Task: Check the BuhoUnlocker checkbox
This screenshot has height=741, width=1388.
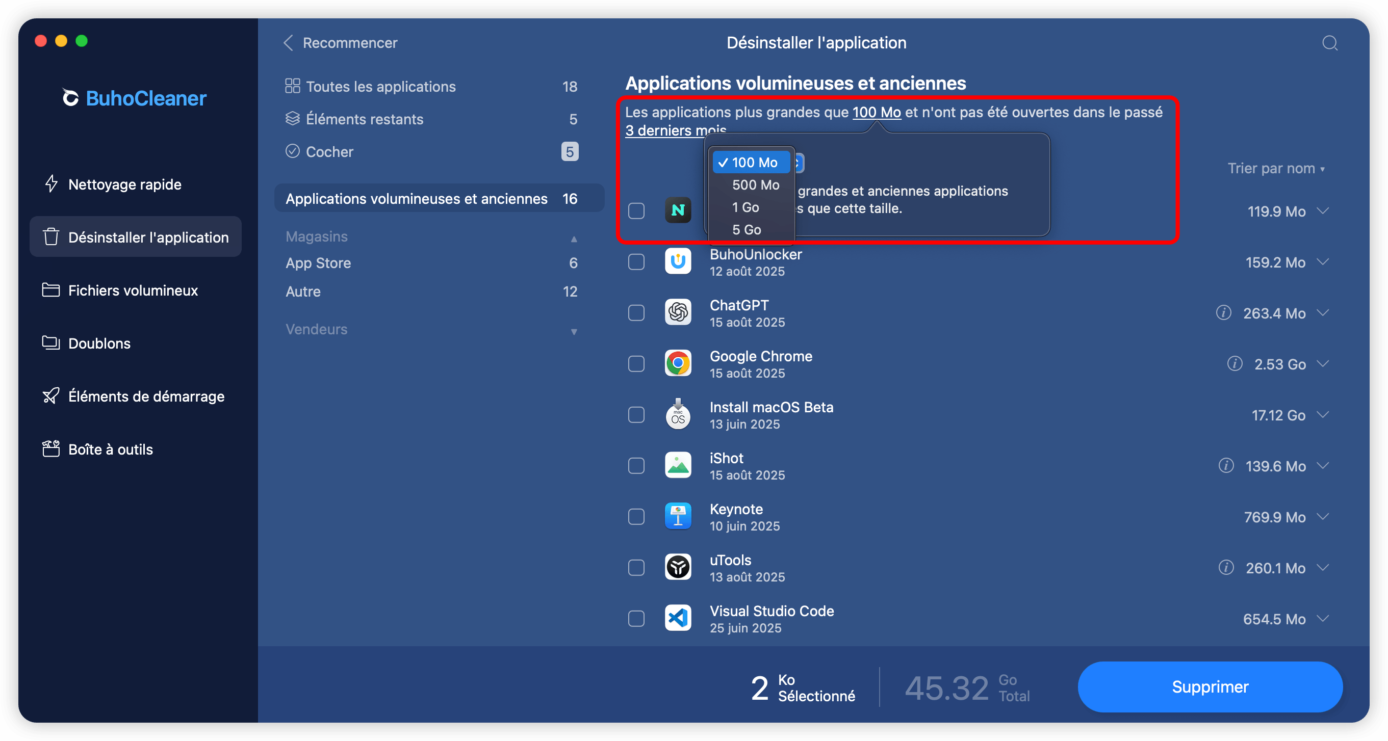Action: (636, 262)
